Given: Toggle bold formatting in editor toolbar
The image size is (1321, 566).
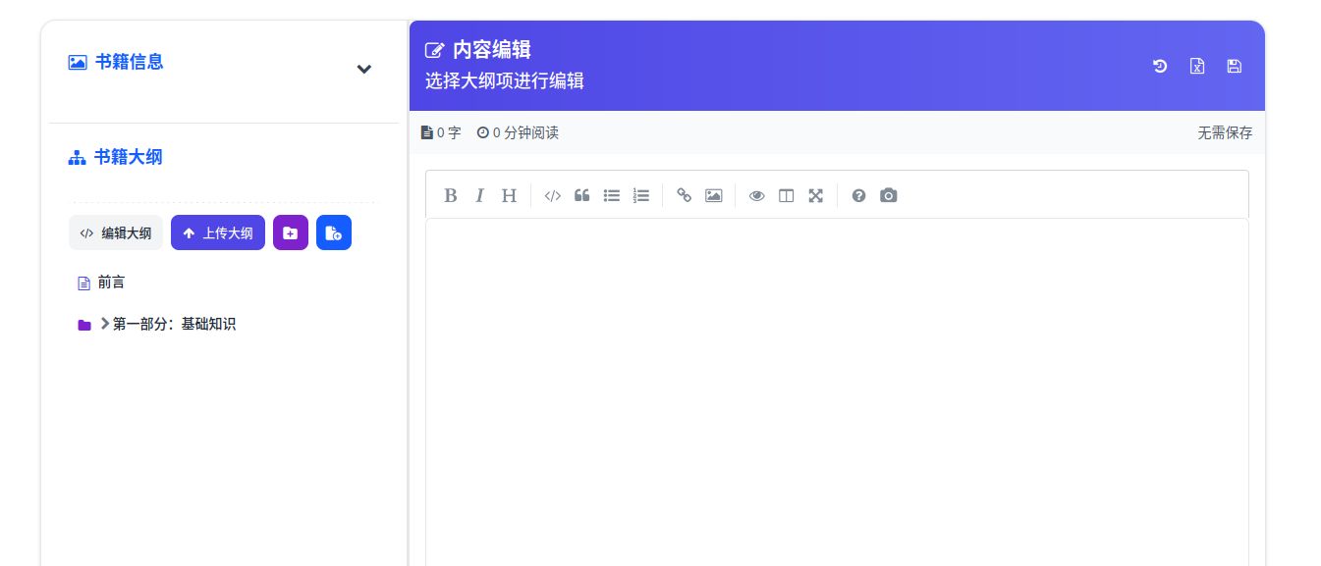Looking at the screenshot, I should click(450, 195).
